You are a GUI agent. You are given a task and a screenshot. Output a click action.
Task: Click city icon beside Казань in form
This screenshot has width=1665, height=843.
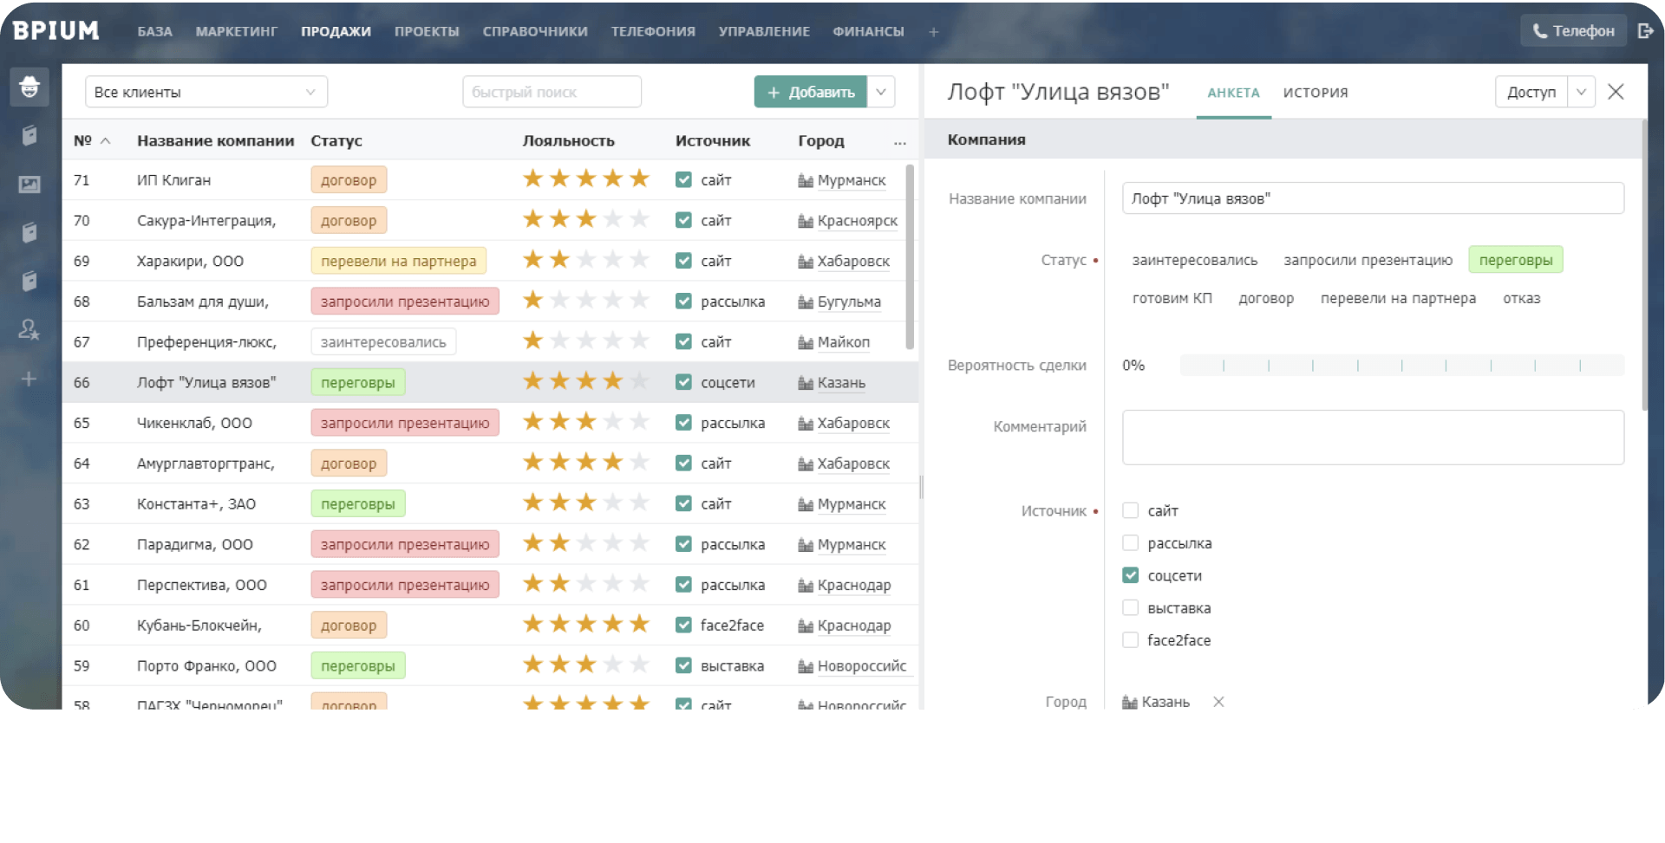click(x=1130, y=702)
